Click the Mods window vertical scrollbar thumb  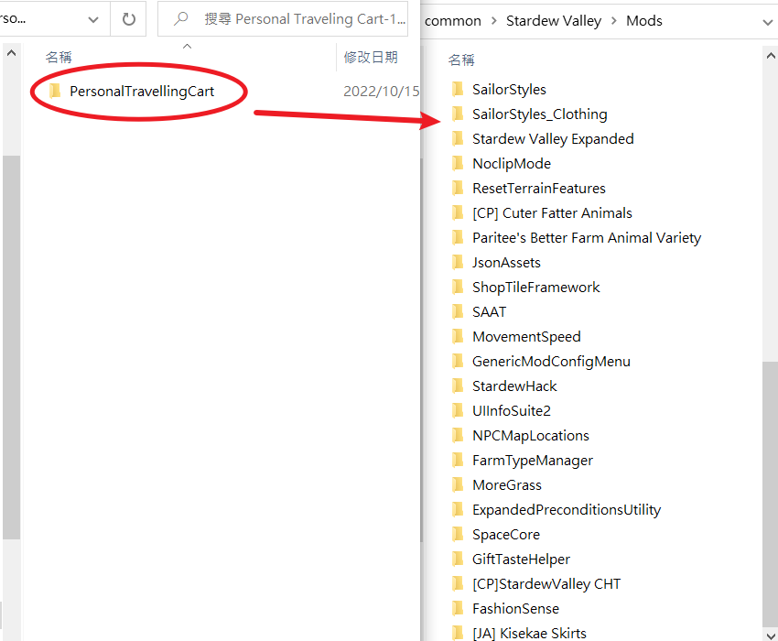click(x=770, y=494)
